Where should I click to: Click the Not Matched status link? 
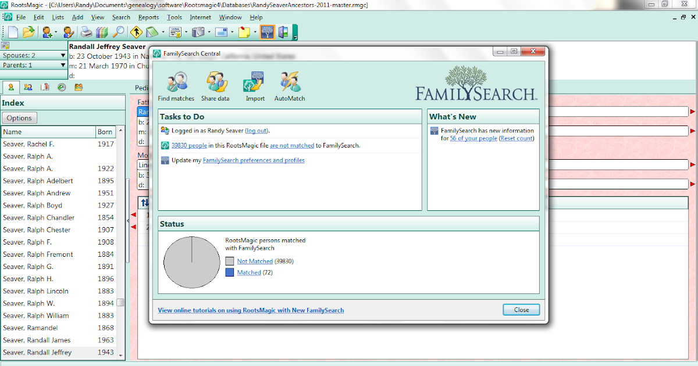255,261
